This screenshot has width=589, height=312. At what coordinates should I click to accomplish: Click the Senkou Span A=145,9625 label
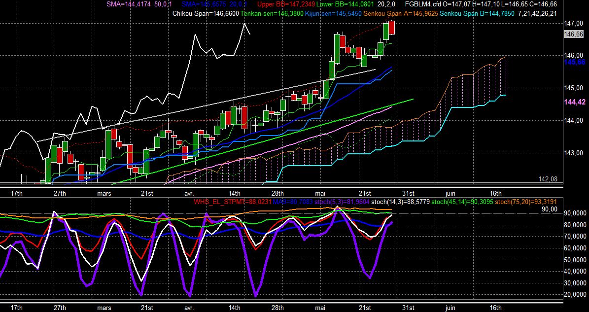tap(400, 13)
